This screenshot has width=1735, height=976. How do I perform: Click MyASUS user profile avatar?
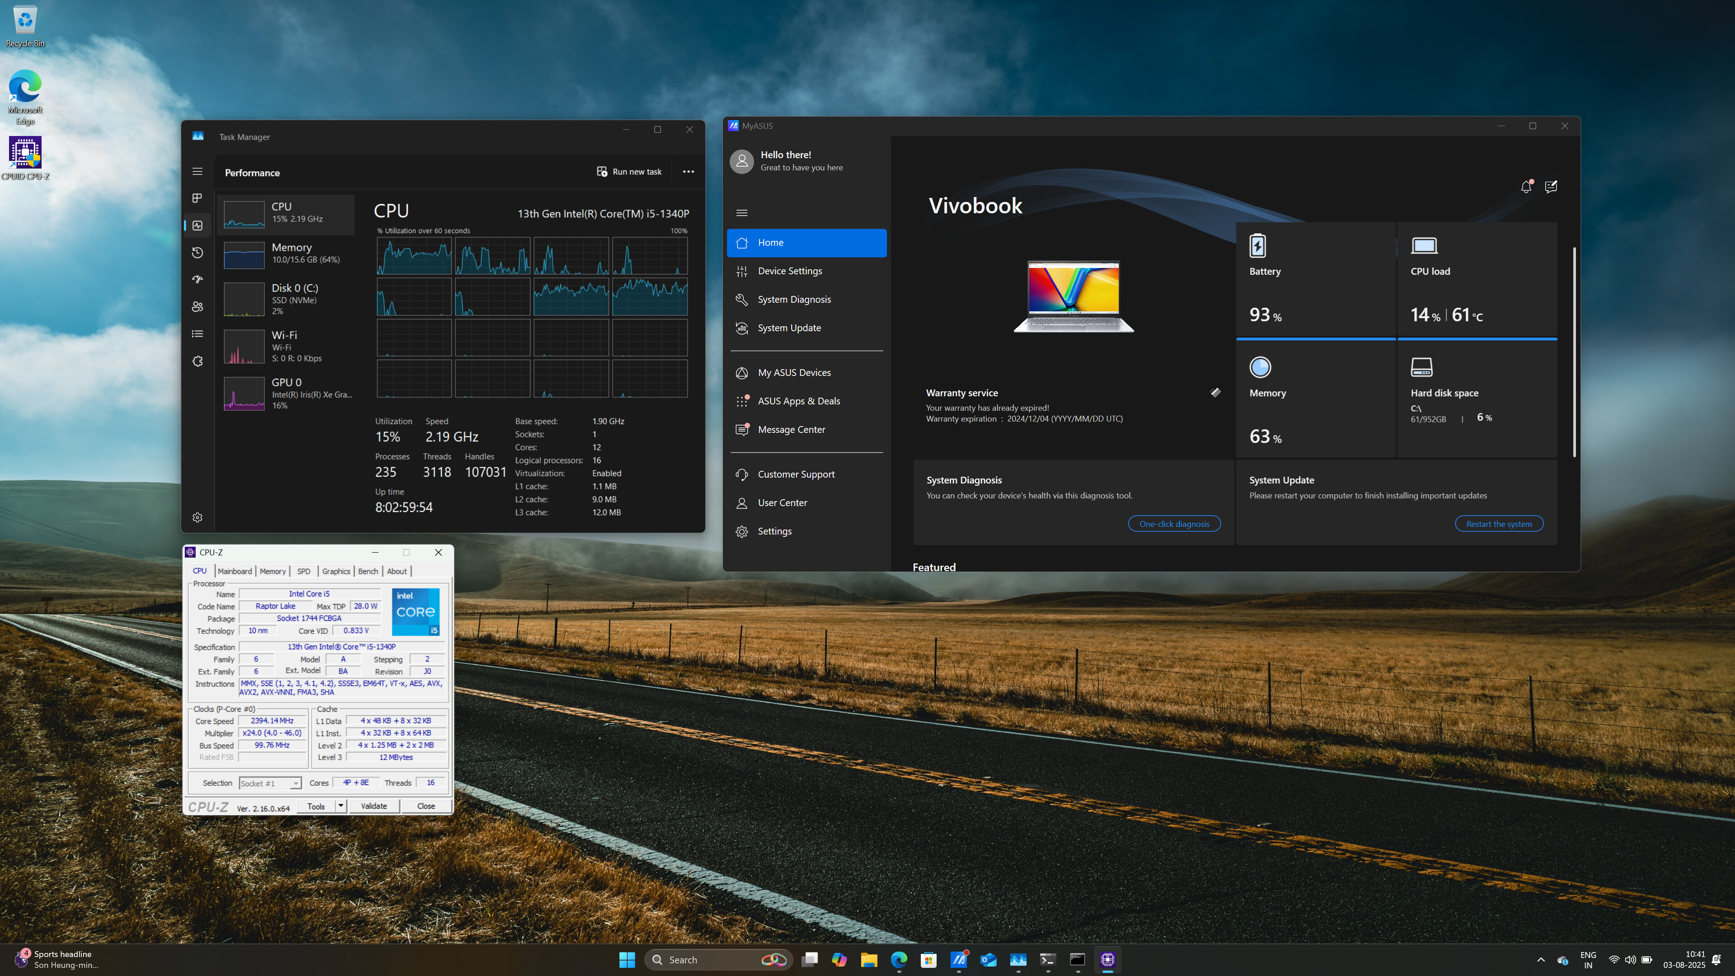[741, 161]
